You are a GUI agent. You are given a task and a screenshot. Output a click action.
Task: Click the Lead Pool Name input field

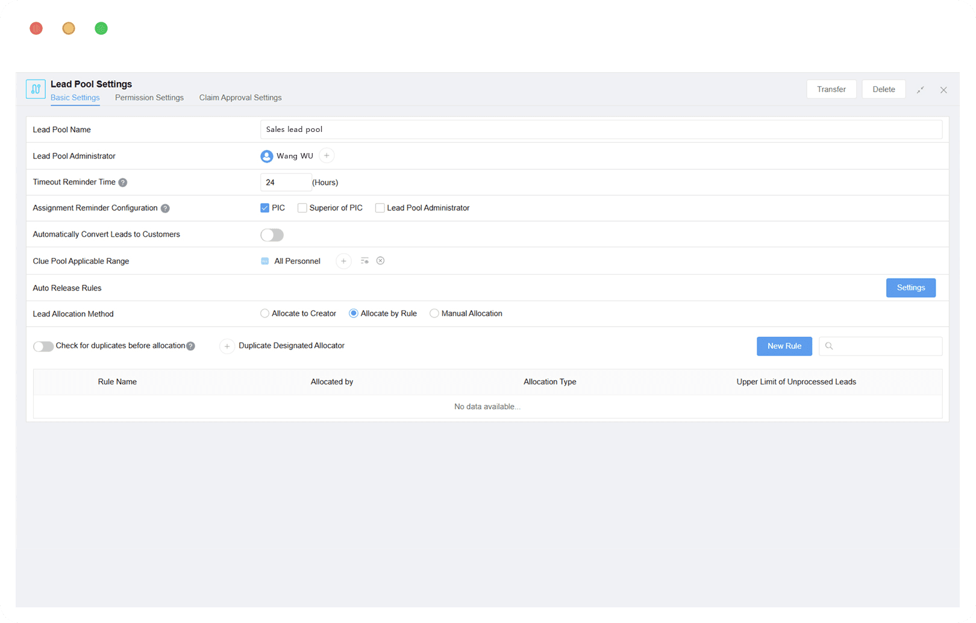(601, 130)
